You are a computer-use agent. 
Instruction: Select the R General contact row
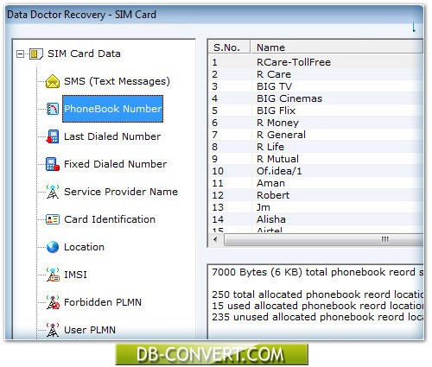pos(315,135)
